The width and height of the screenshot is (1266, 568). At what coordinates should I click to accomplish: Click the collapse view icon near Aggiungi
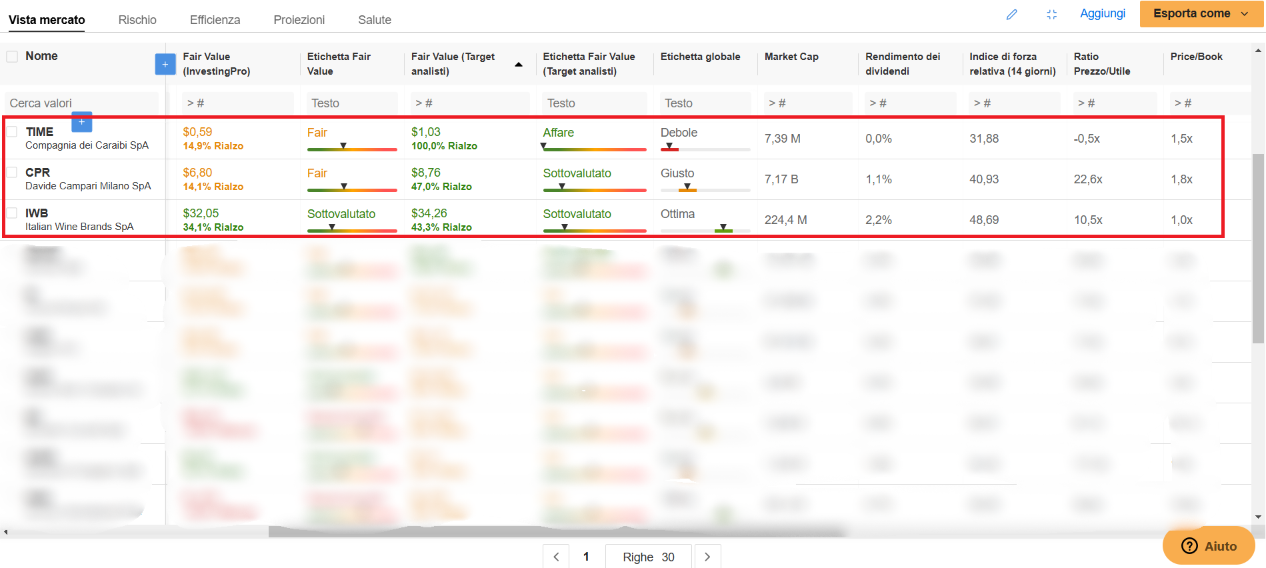pos(1052,14)
